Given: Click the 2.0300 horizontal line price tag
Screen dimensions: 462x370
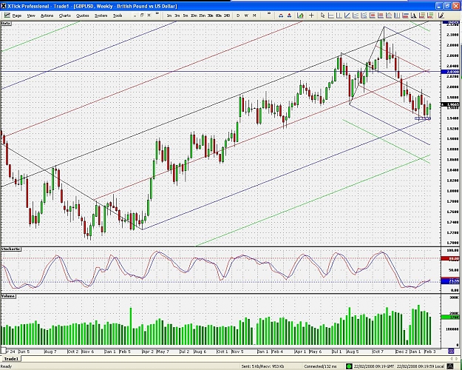Looking at the screenshot, I should pos(450,72).
